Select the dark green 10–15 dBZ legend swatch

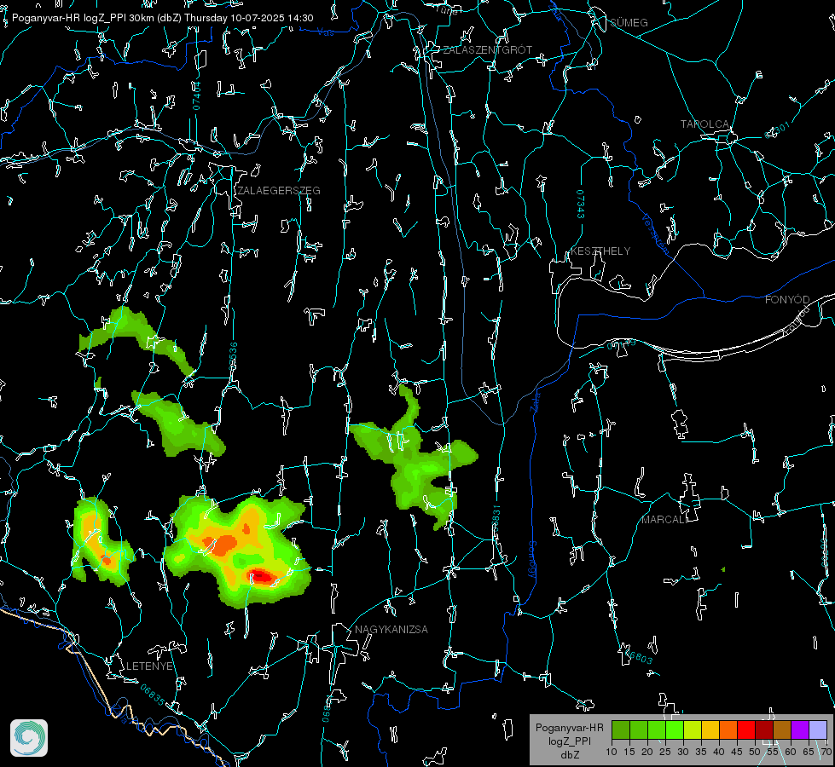(x=621, y=730)
